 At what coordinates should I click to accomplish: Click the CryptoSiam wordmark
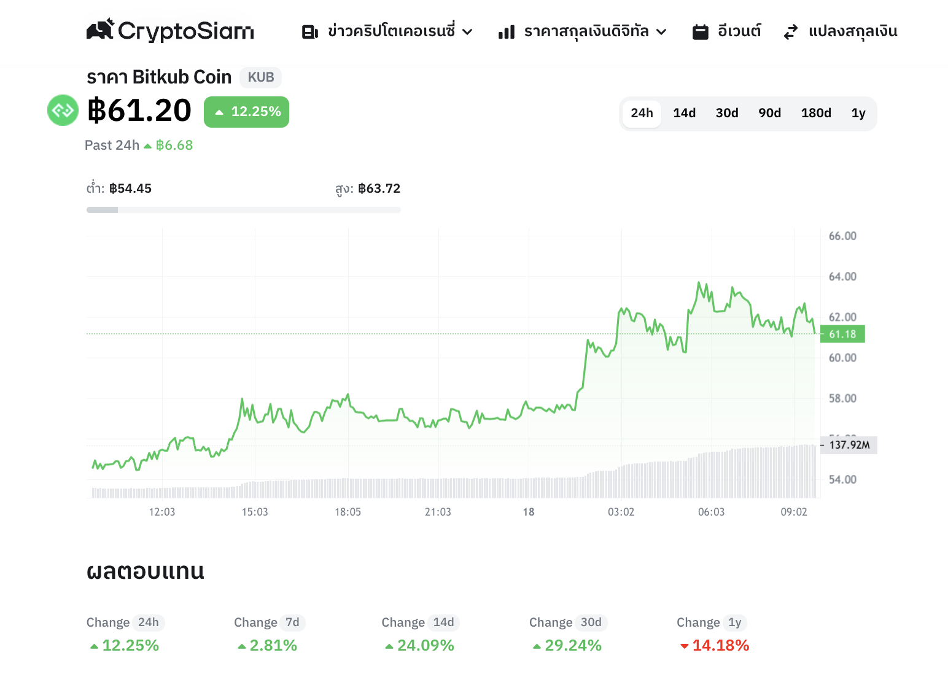[186, 31]
